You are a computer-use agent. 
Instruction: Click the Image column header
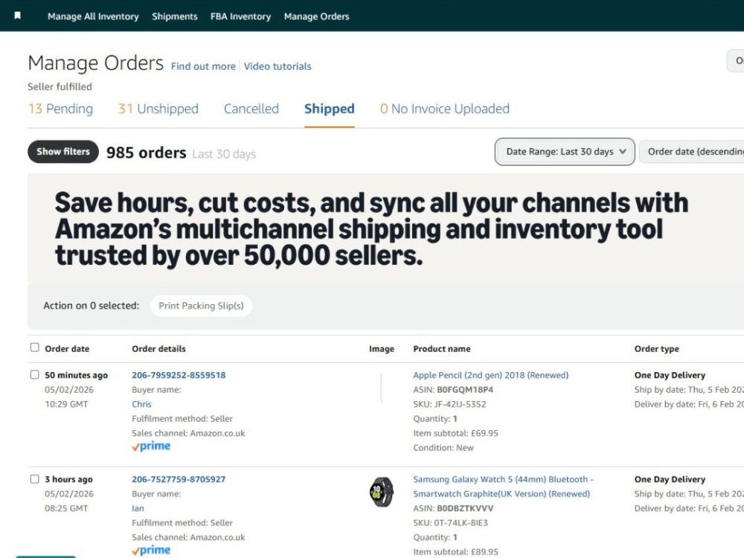(x=382, y=349)
